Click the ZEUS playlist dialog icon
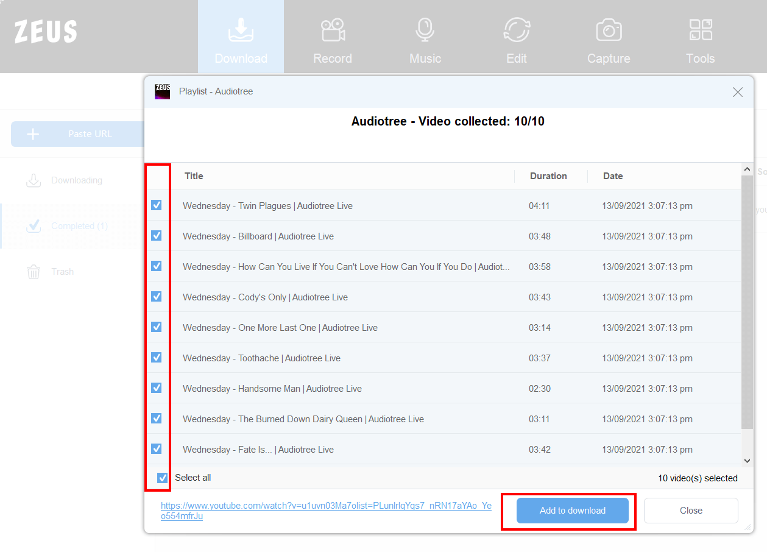 tap(163, 91)
